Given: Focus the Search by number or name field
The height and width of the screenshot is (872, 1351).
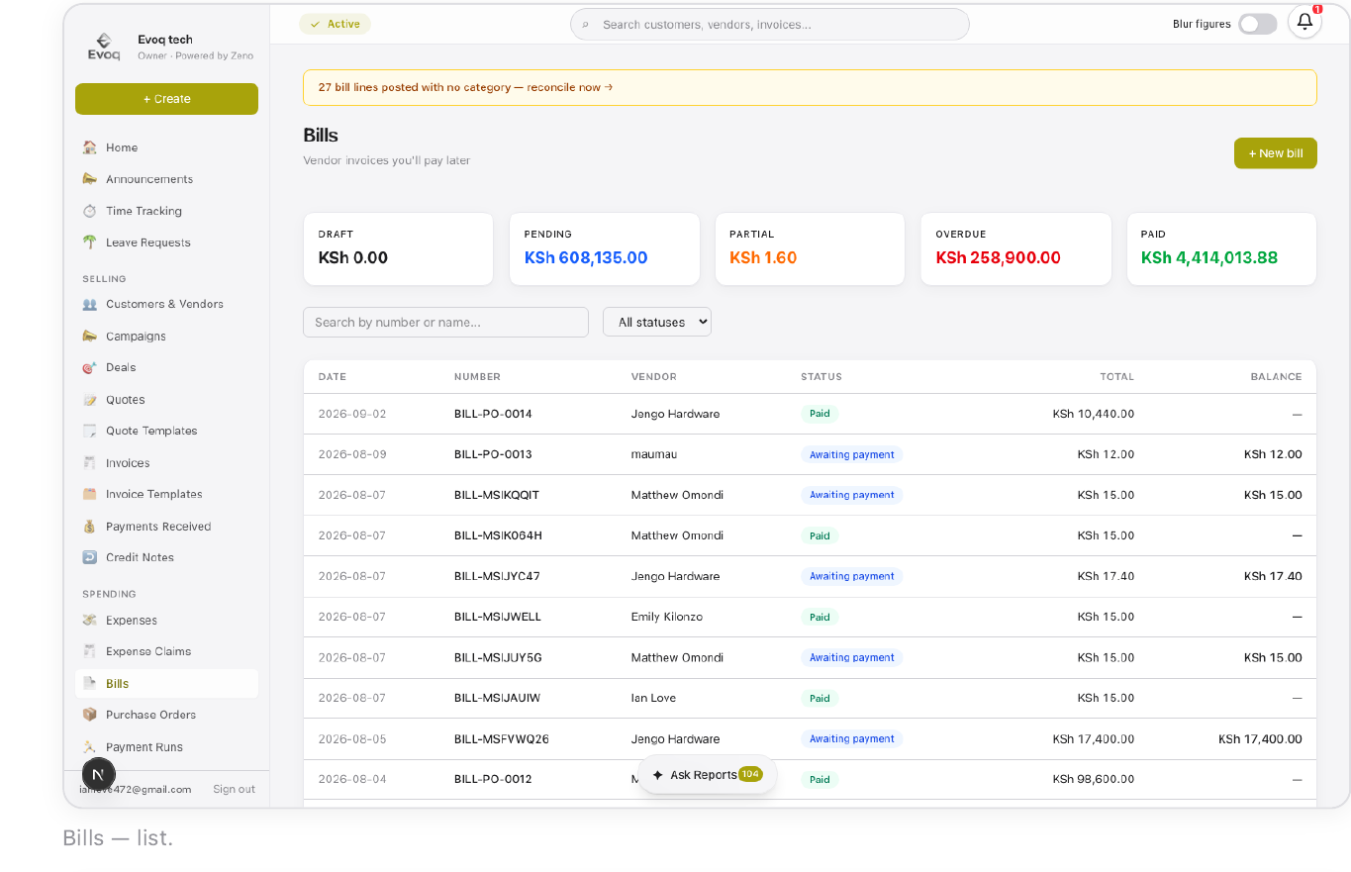Looking at the screenshot, I should [x=445, y=322].
